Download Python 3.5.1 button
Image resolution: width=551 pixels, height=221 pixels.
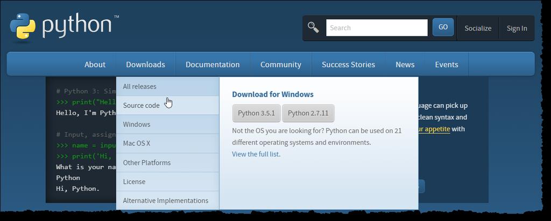click(x=257, y=113)
